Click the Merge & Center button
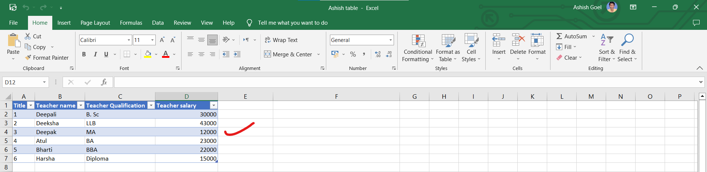 tap(288, 55)
